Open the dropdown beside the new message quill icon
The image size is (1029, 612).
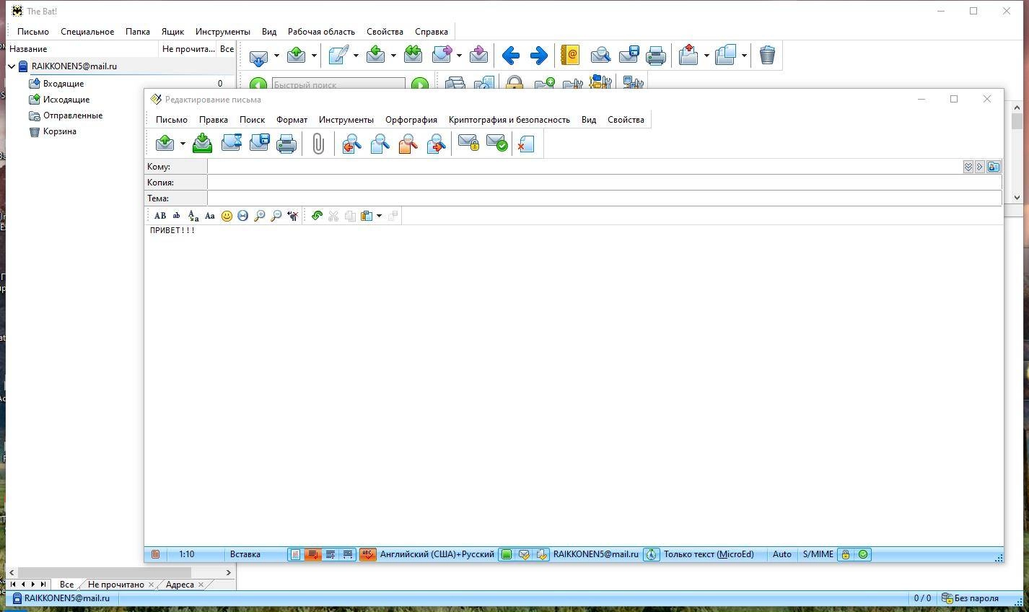(356, 55)
